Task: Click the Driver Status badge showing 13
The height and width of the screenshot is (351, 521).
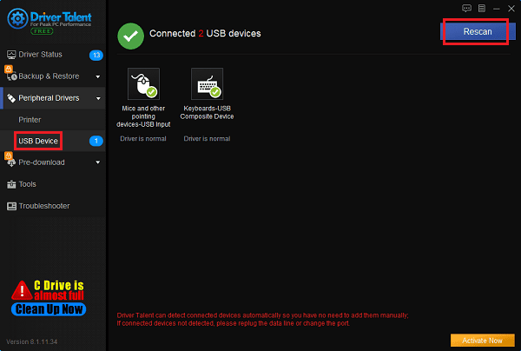Action: pyautogui.click(x=96, y=55)
